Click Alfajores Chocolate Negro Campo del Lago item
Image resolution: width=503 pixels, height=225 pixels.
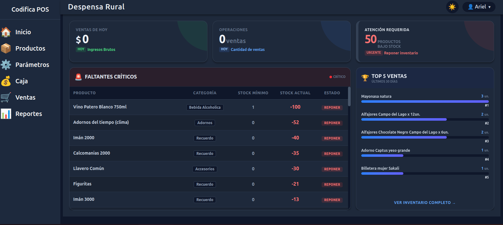coord(405,132)
